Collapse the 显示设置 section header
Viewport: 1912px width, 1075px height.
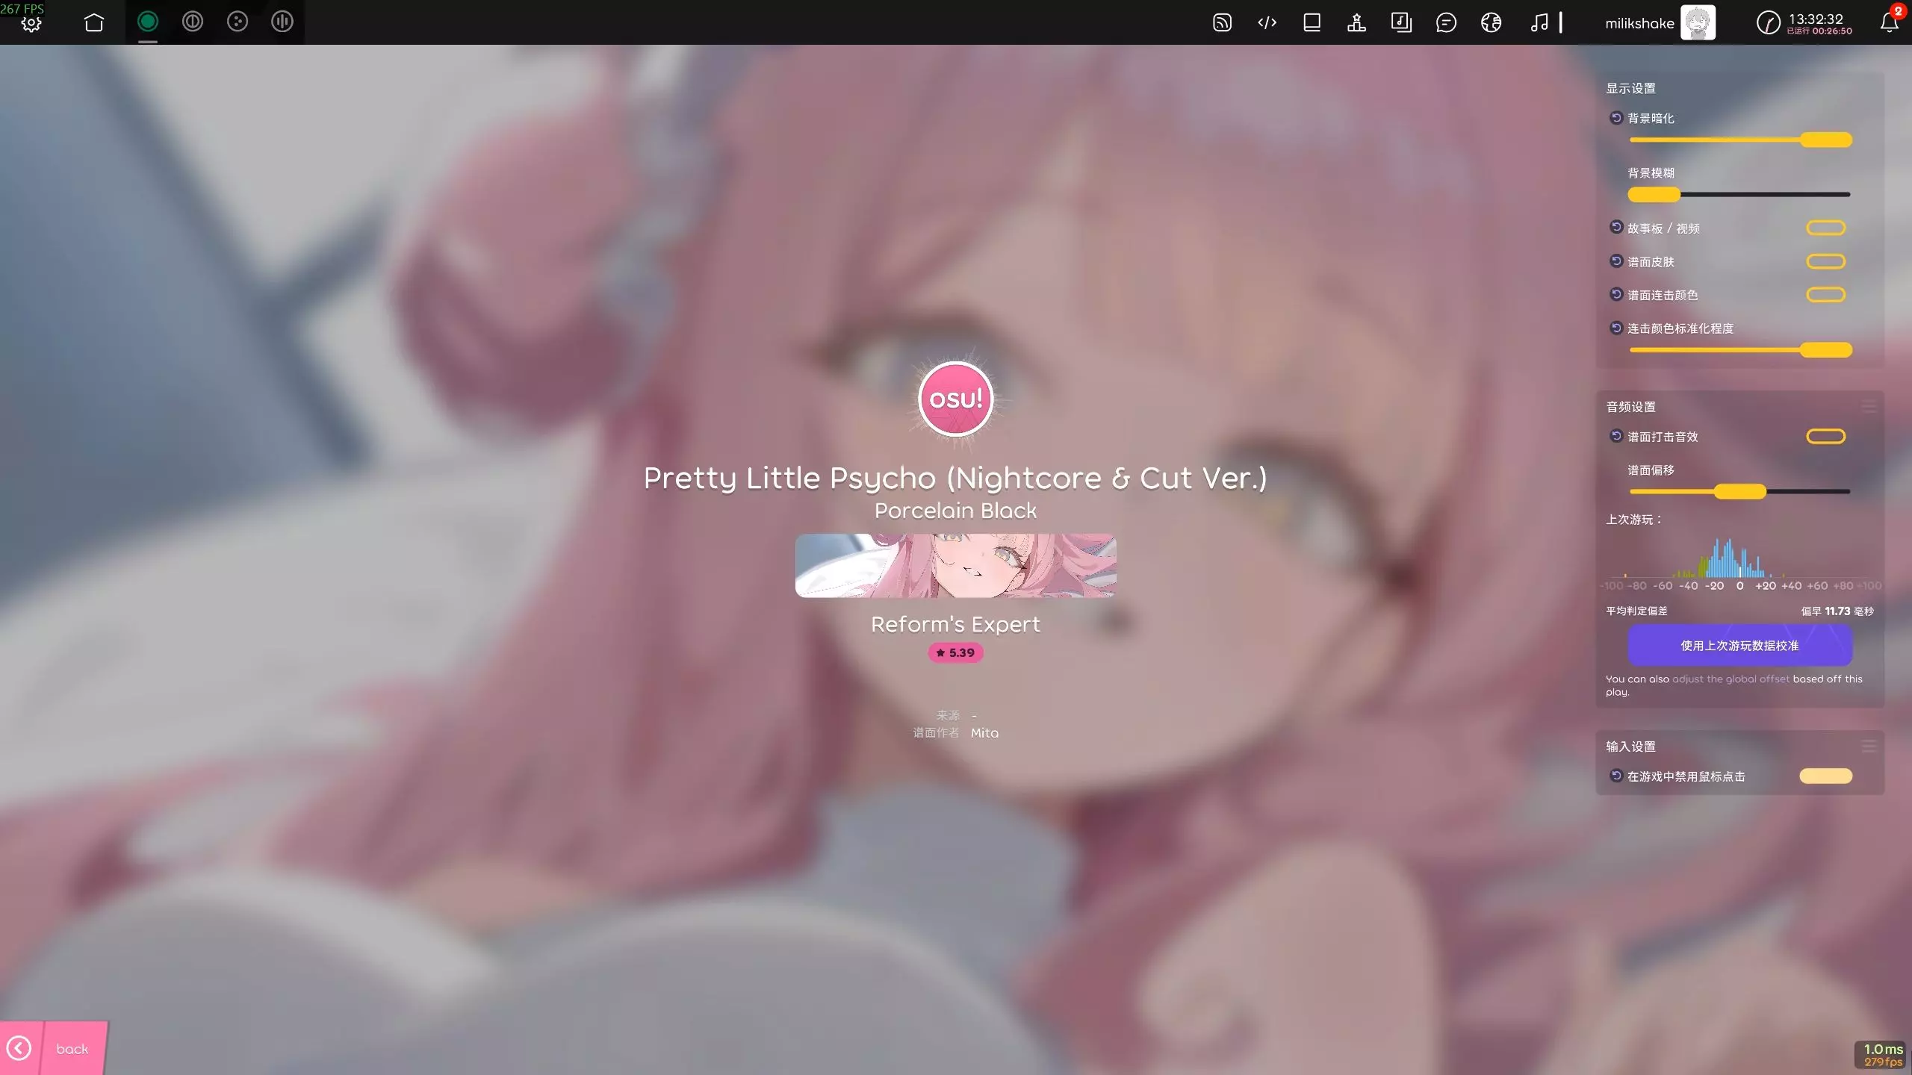[1630, 88]
